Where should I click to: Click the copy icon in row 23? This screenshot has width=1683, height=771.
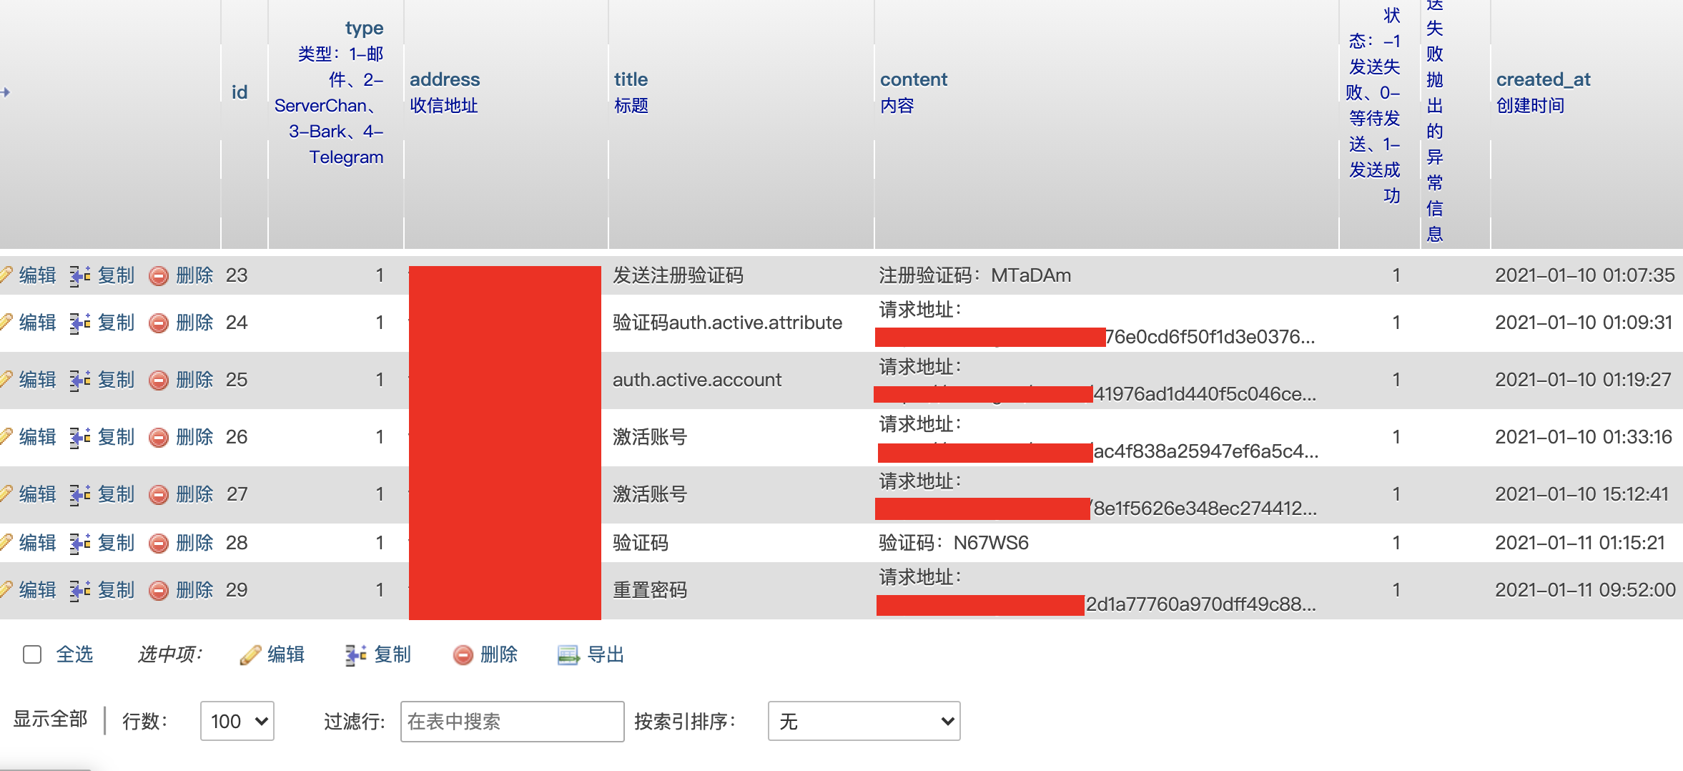point(79,275)
